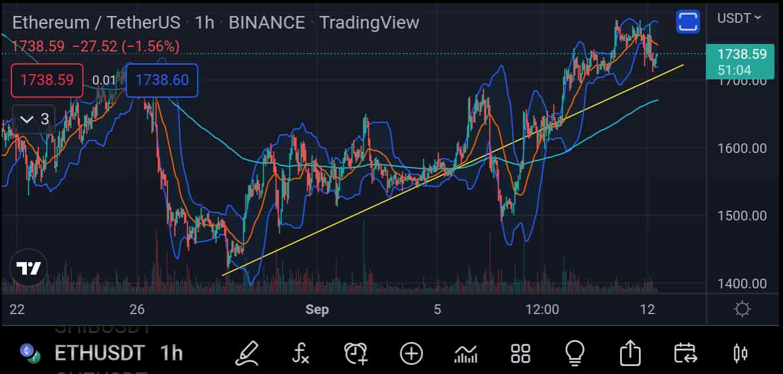Viewport: 783px width, 374px height.
Task: Create a new price alert
Action: pyautogui.click(x=356, y=353)
